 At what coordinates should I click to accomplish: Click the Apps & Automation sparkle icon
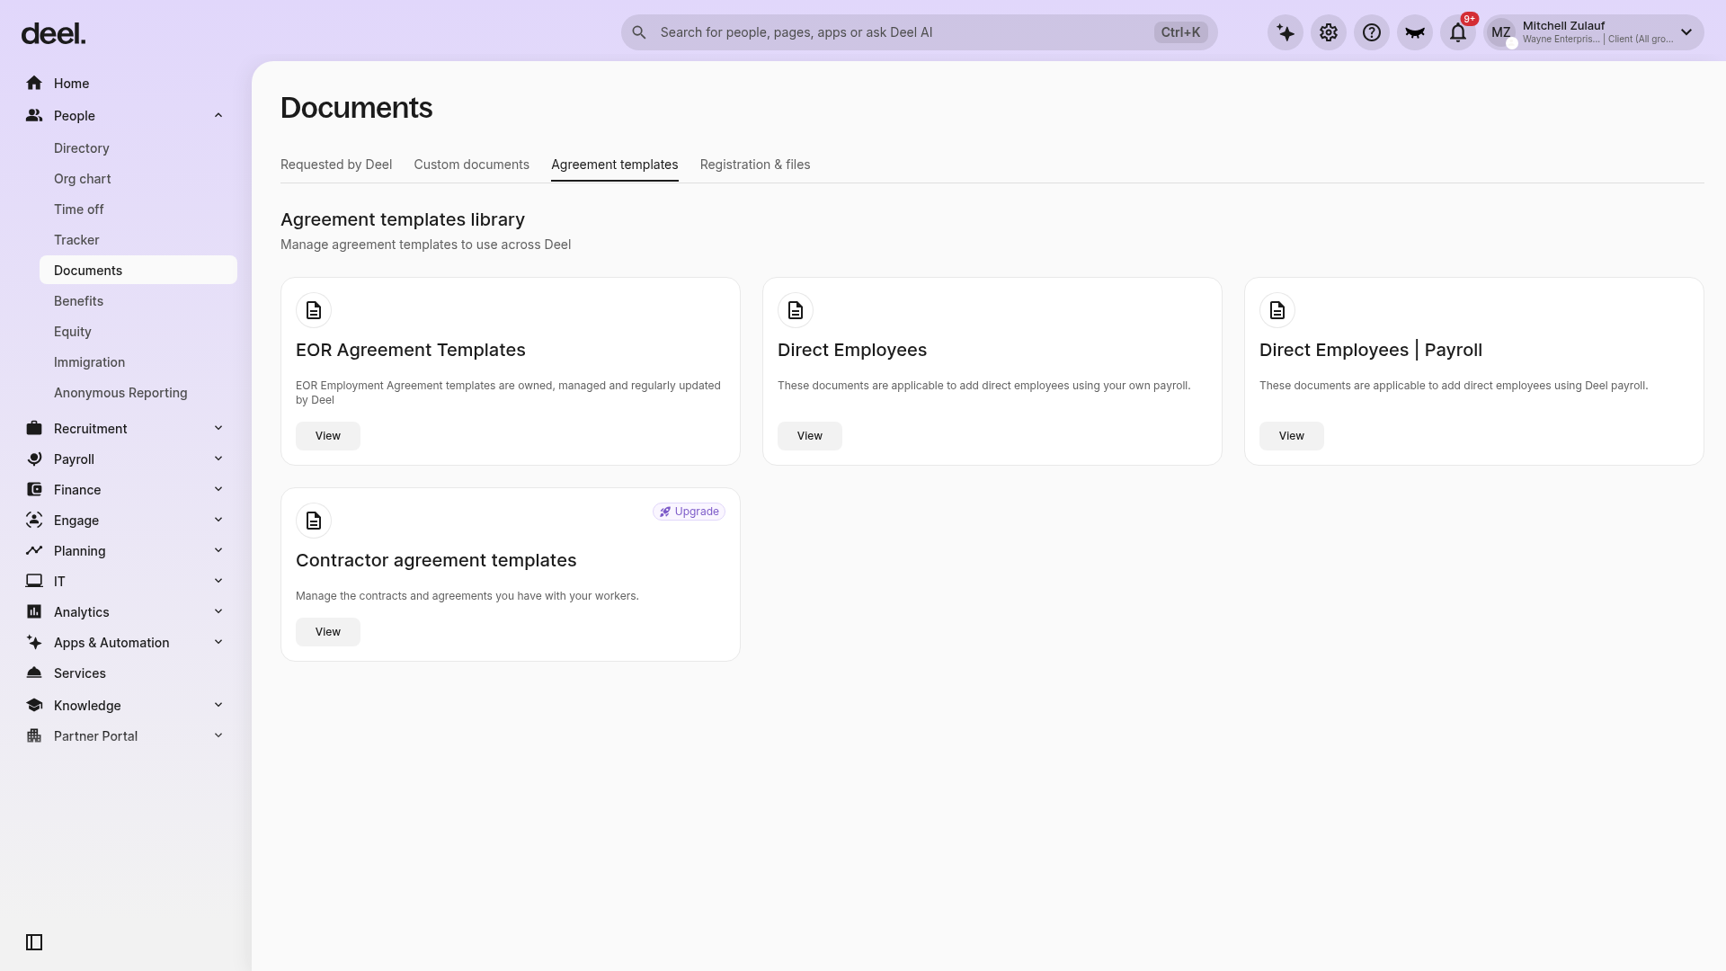(x=34, y=643)
